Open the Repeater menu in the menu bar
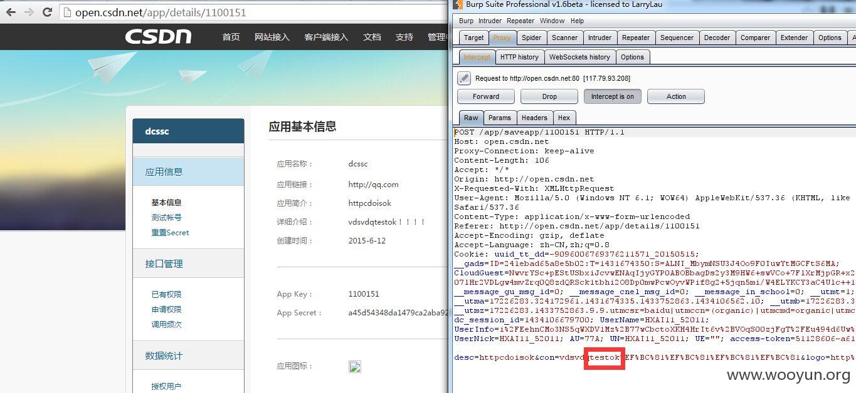856x393 pixels. [x=520, y=21]
